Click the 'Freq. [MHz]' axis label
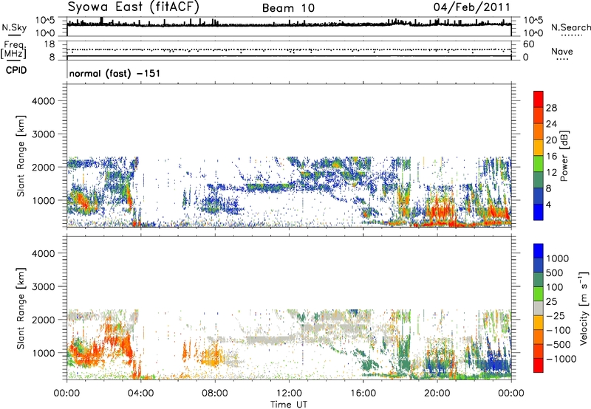Image resolution: width=591 pixels, height=409 pixels. (14, 50)
